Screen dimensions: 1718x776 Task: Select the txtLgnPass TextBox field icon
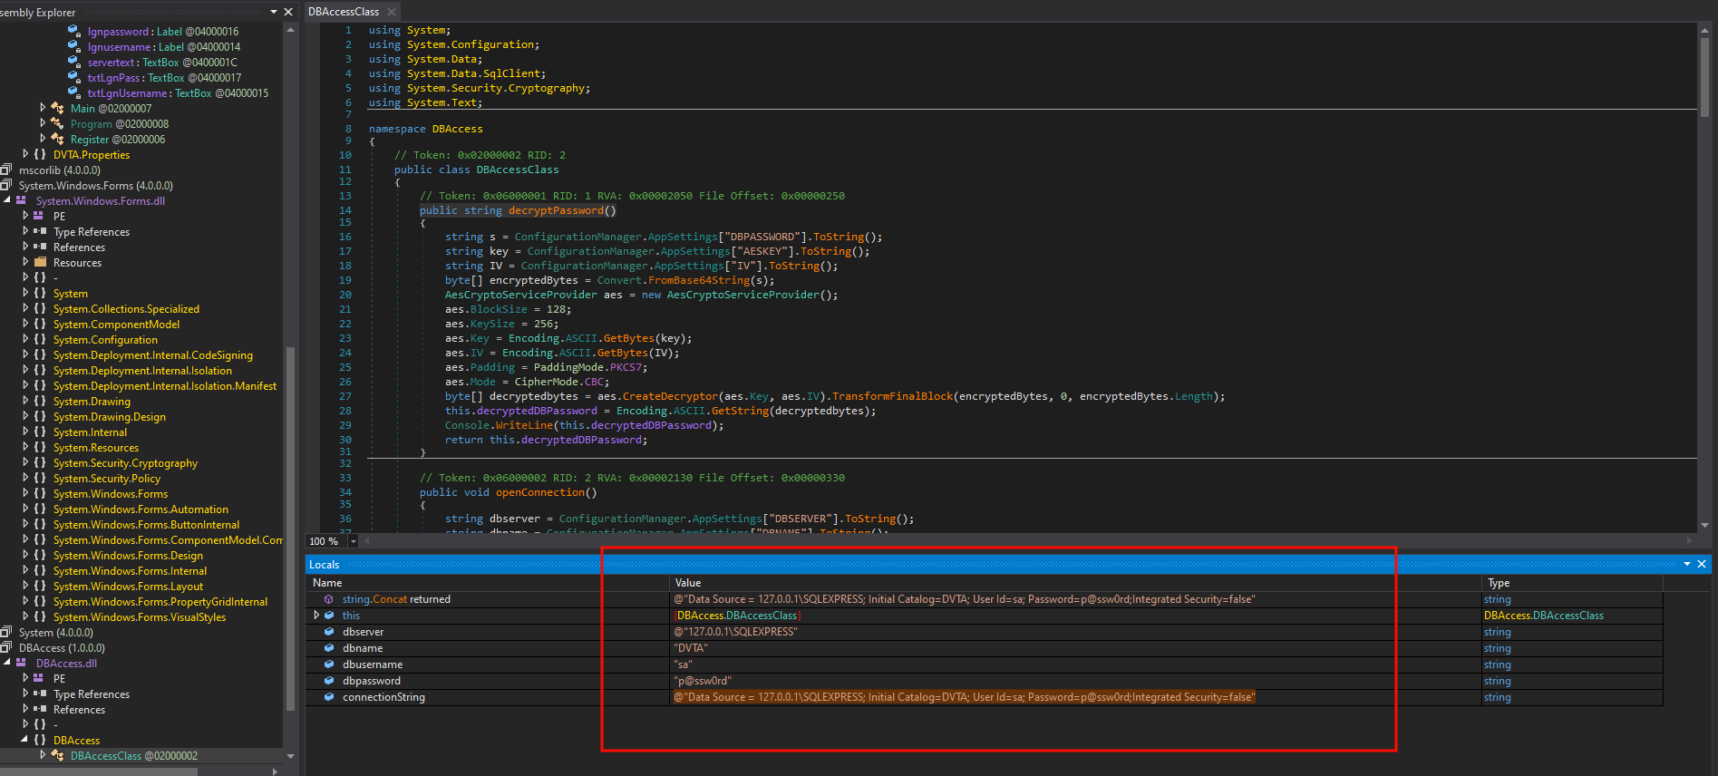[74, 77]
